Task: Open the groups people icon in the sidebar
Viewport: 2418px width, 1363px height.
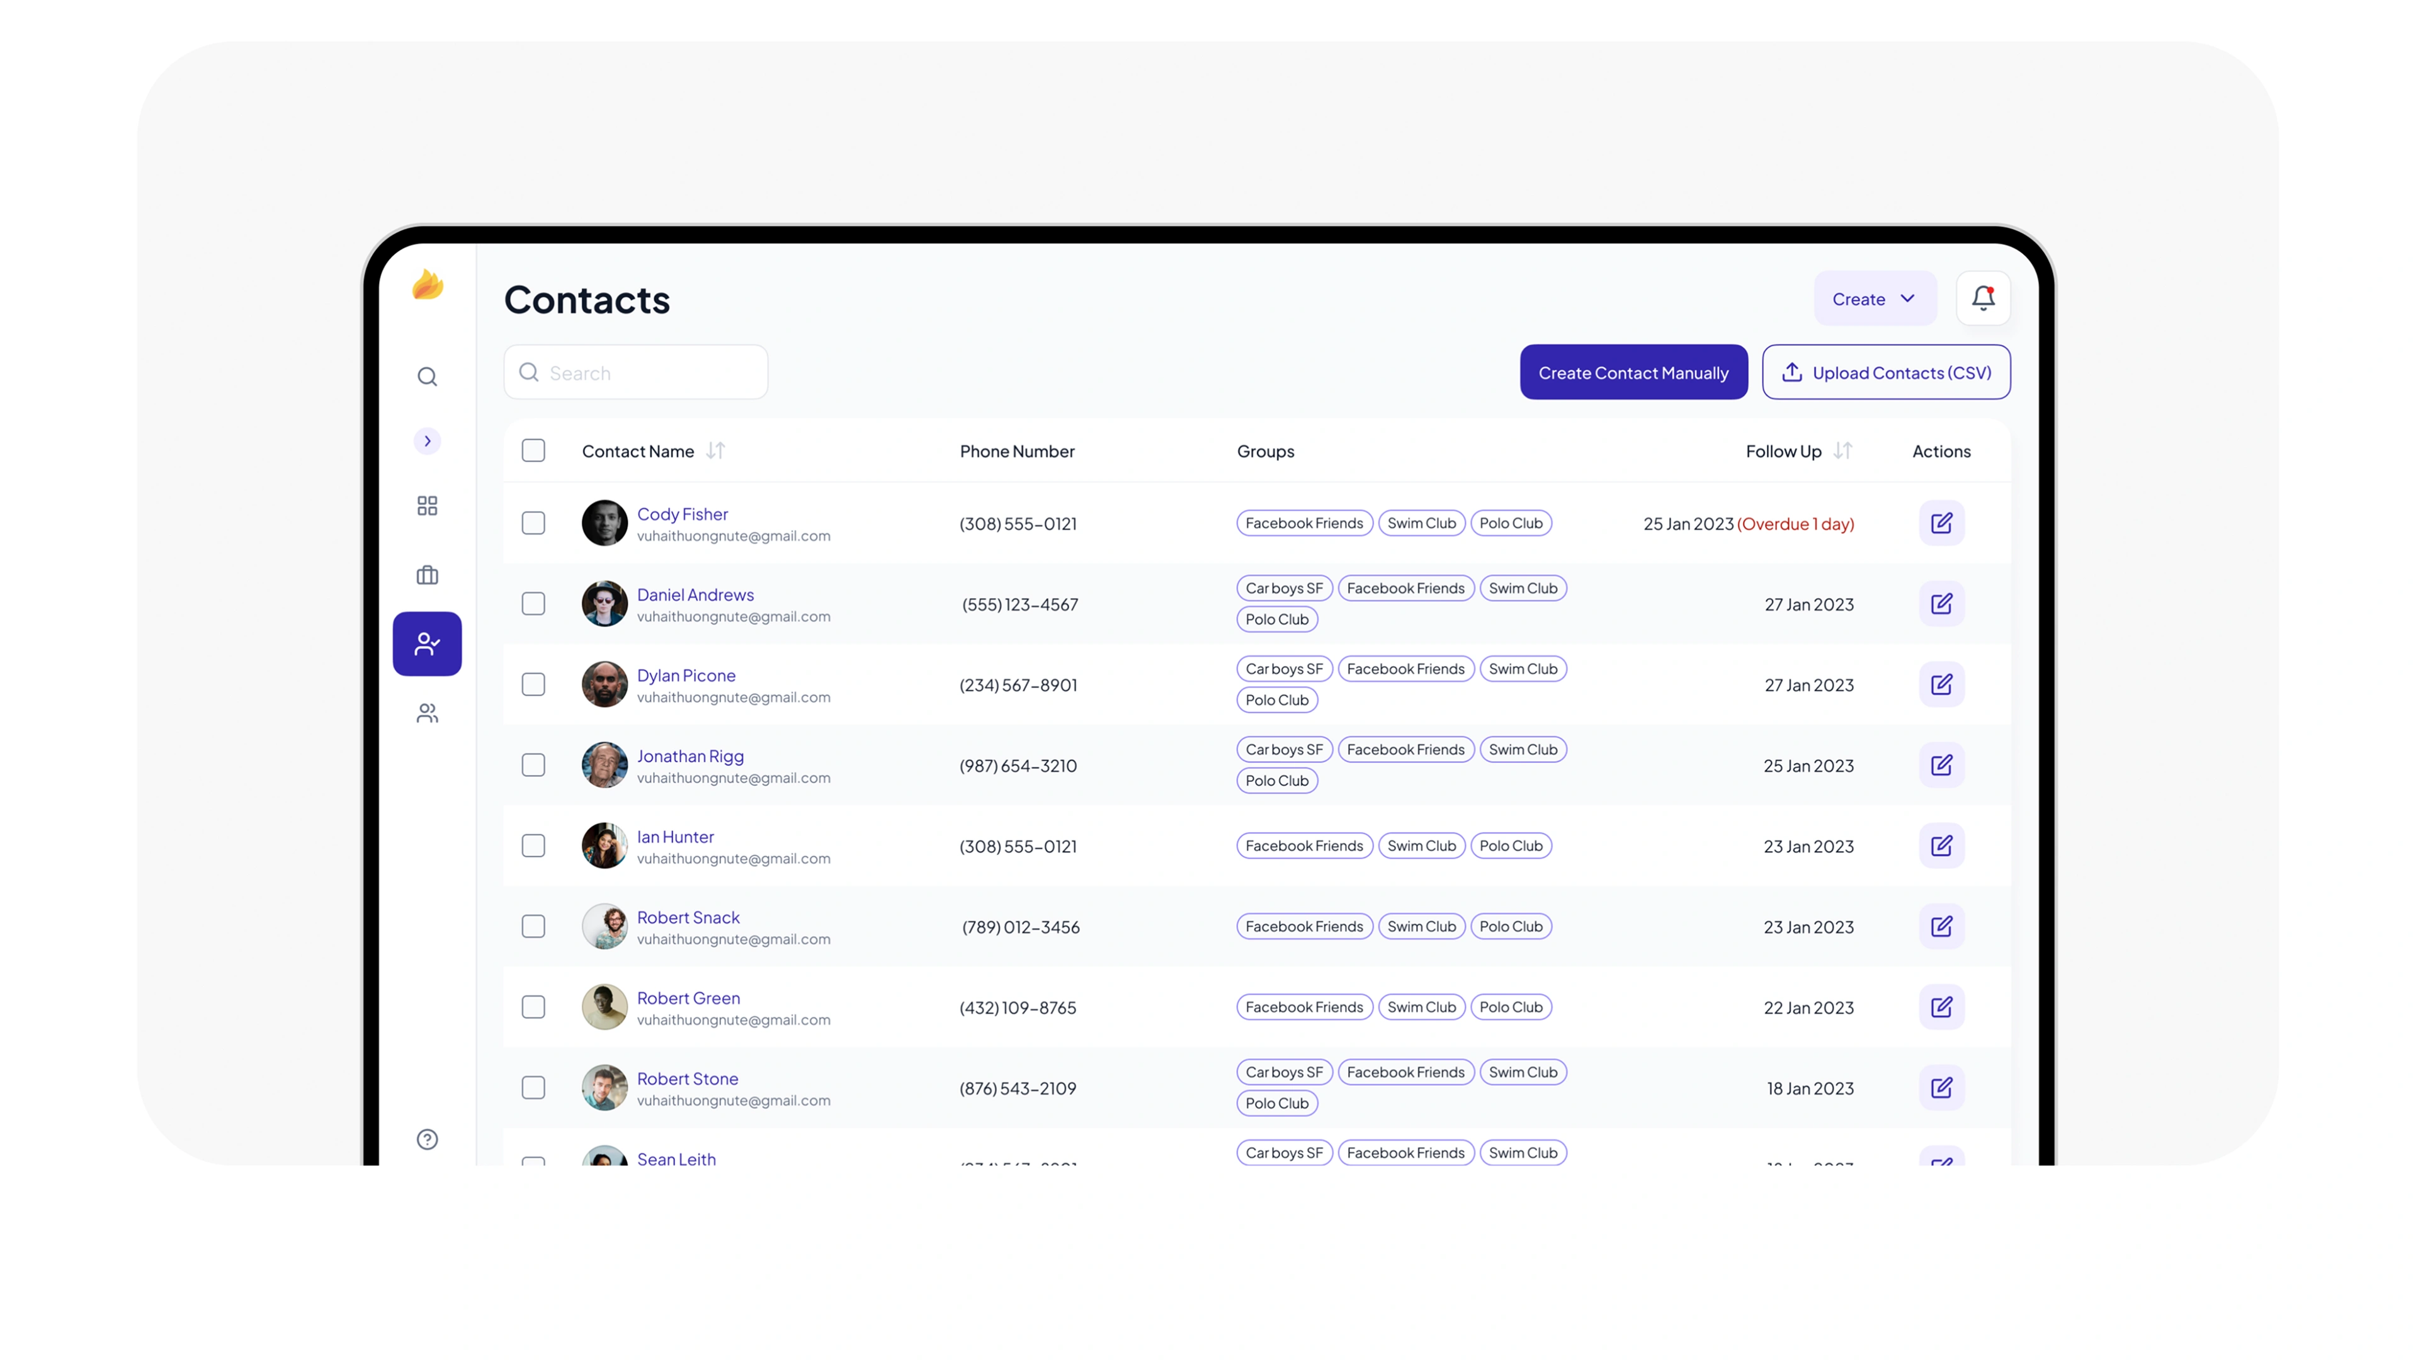Action: pyautogui.click(x=427, y=713)
